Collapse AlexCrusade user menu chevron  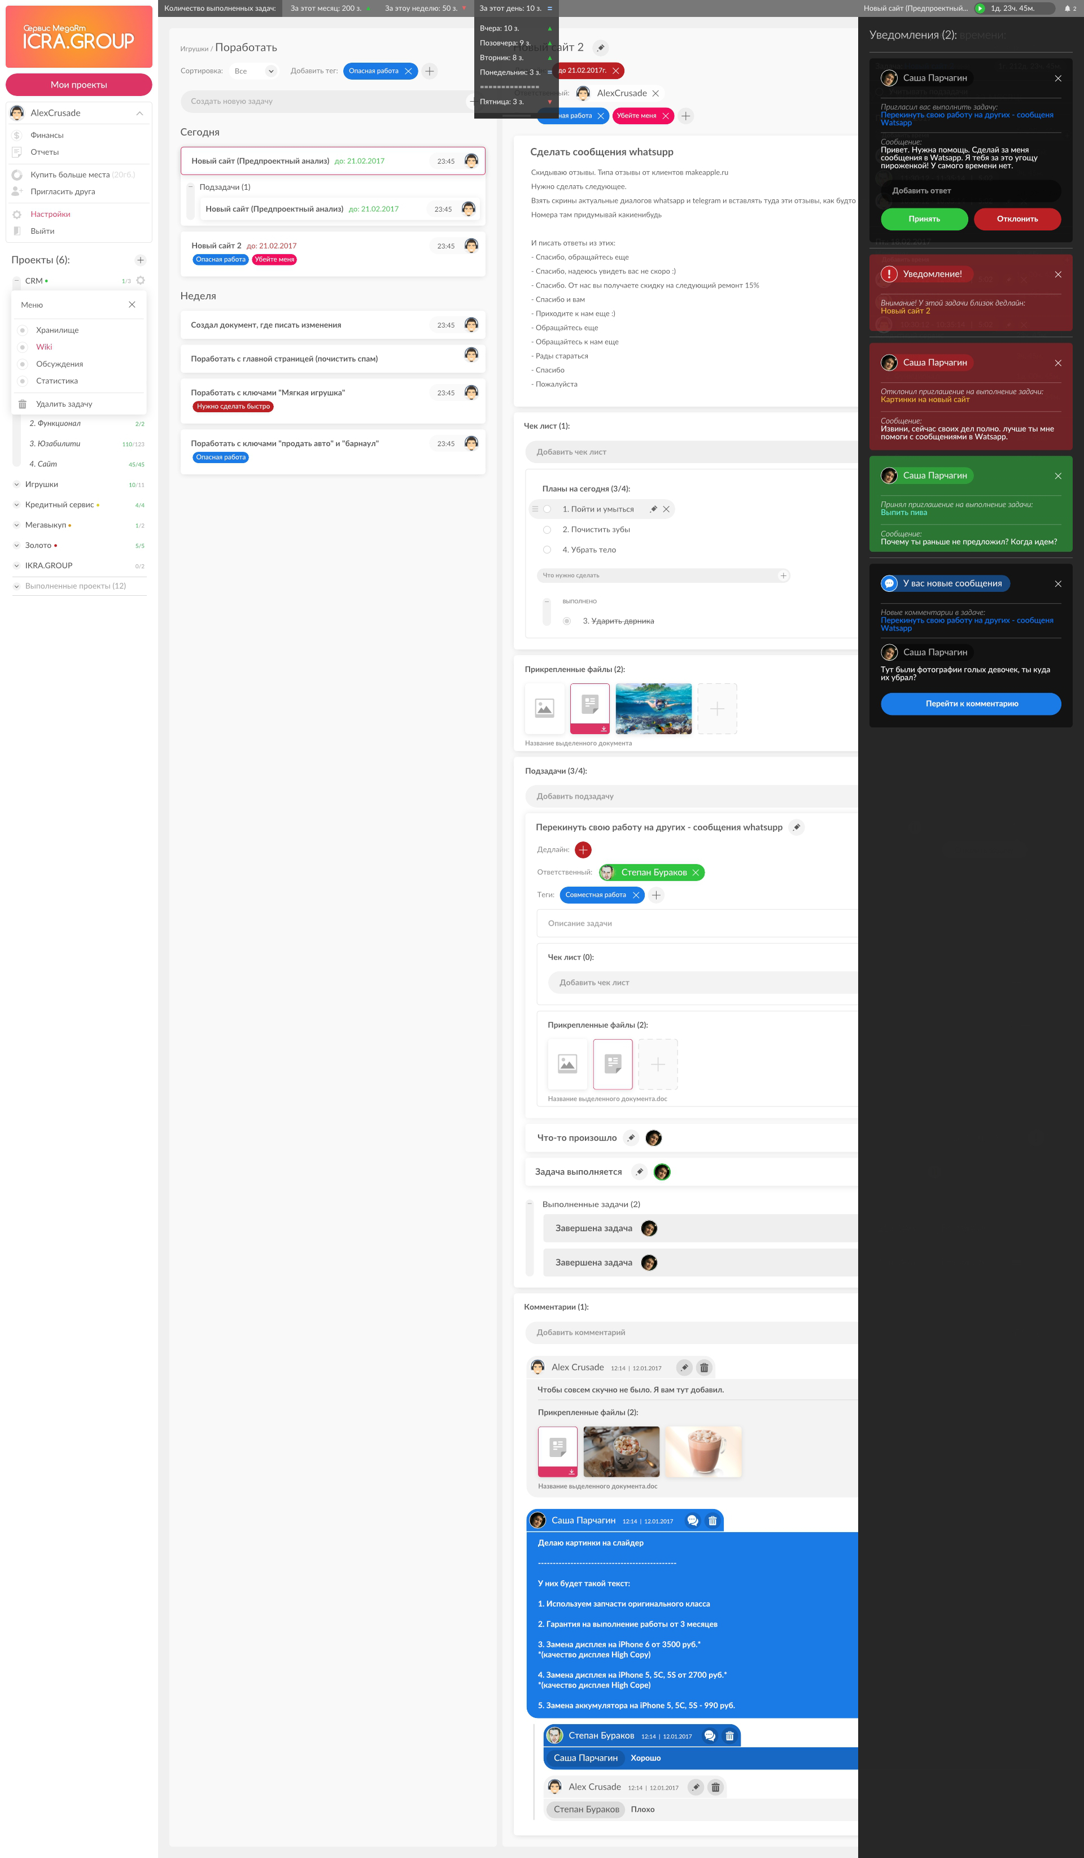click(x=139, y=113)
